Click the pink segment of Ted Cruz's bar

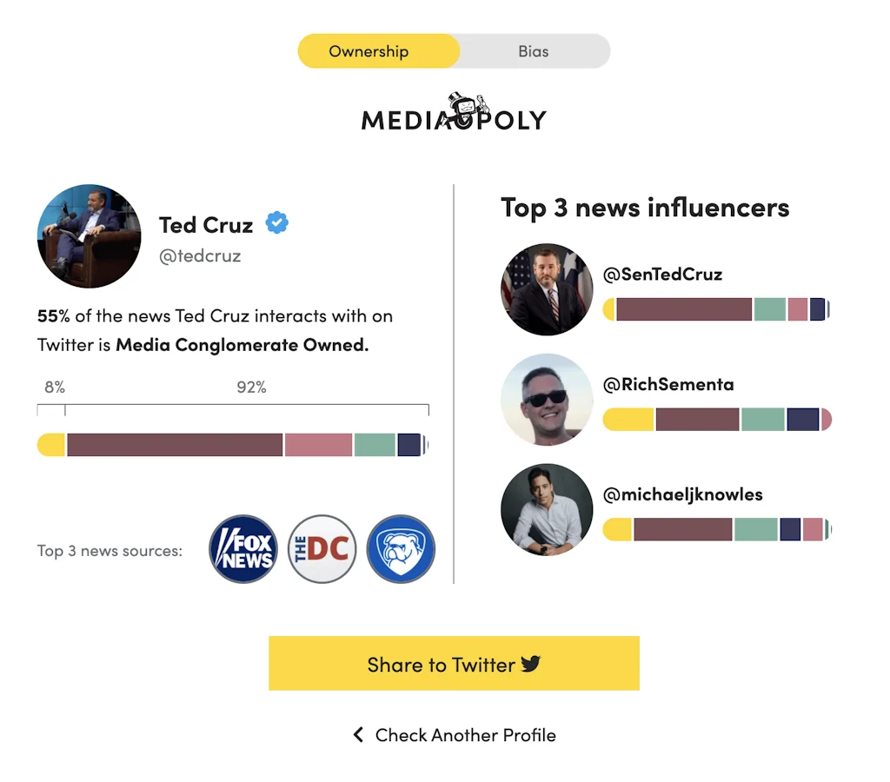click(318, 445)
